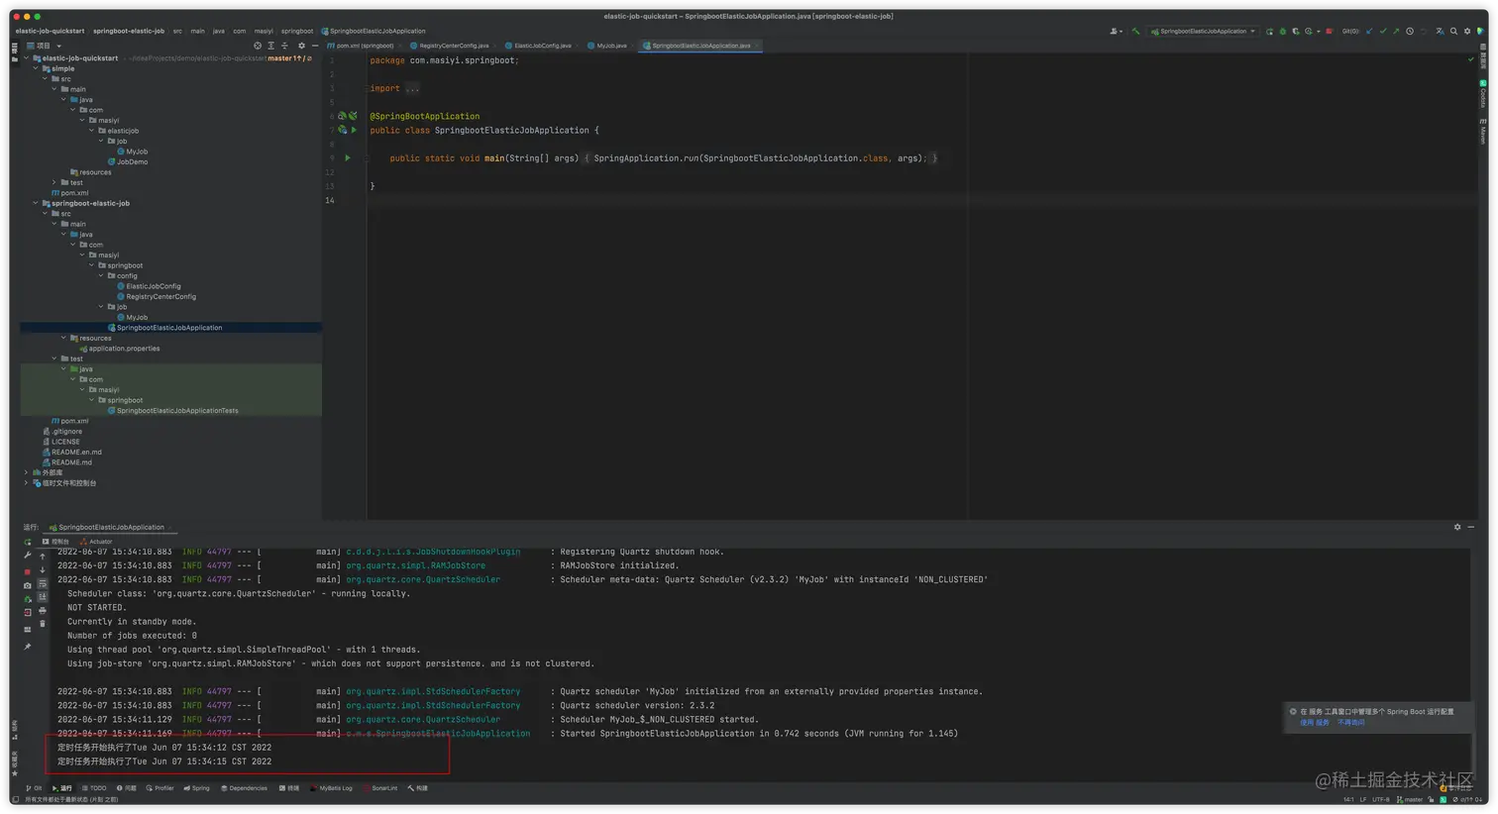Open the Spring tool window button
1498x814 pixels.
pyautogui.click(x=197, y=788)
